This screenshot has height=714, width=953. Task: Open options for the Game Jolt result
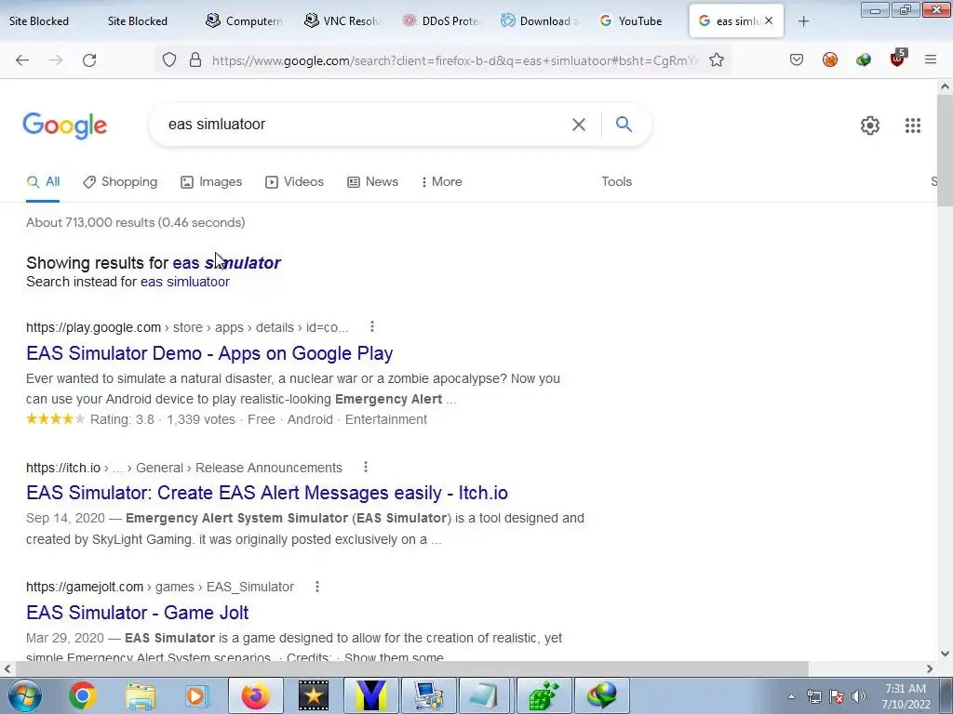tap(316, 587)
